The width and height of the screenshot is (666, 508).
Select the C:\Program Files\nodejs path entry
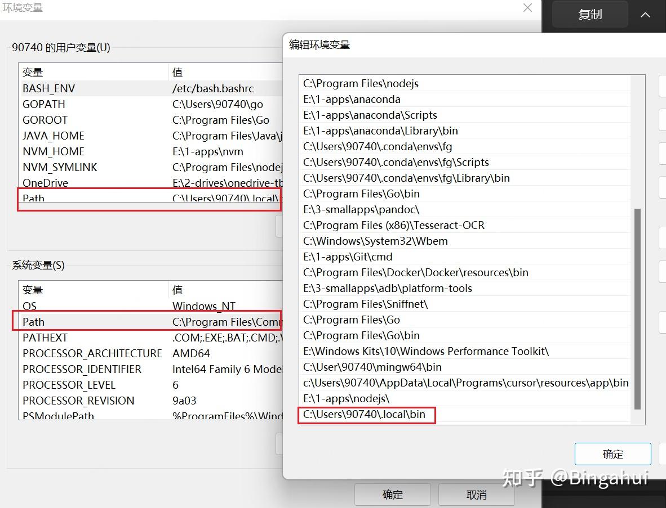click(x=361, y=83)
